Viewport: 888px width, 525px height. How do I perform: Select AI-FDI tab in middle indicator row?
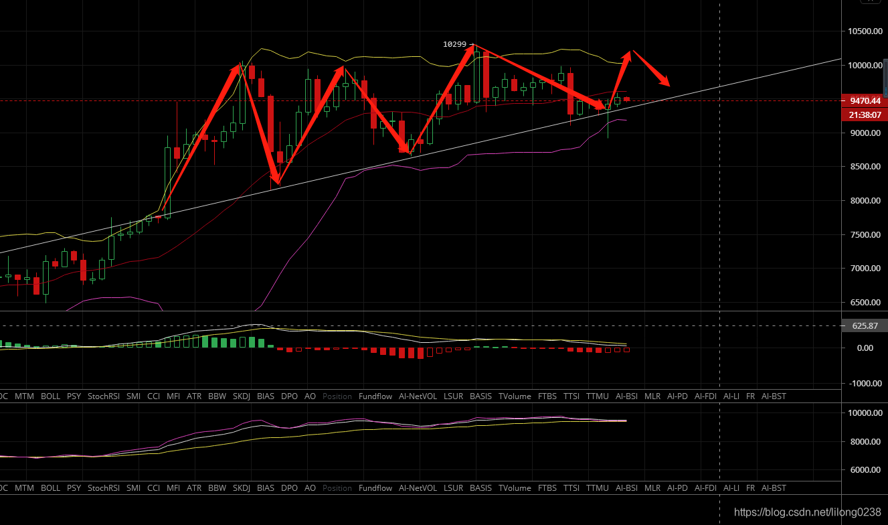click(705, 396)
